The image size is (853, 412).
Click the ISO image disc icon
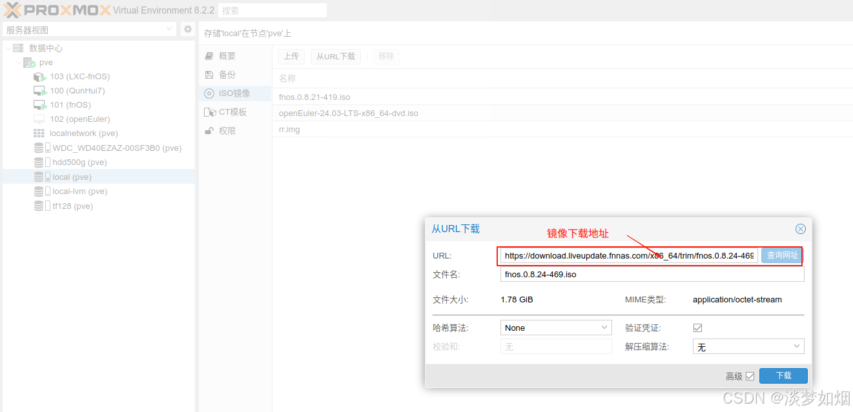(209, 93)
